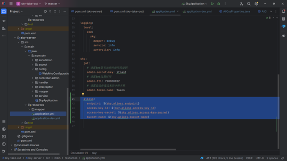Open Project panel options menu
Screen dimensions: 287x161
tap(60, 11)
